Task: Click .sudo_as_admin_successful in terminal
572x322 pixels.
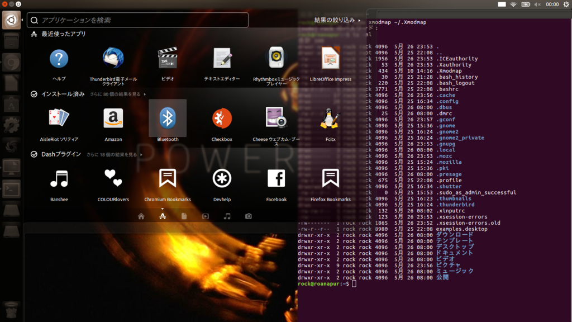Action: click(476, 192)
